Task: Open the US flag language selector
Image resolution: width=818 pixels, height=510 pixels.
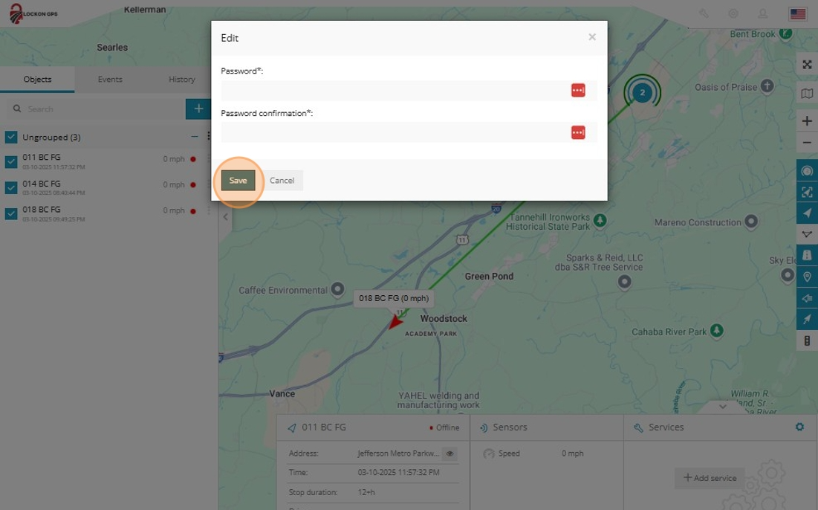Action: 798,13
